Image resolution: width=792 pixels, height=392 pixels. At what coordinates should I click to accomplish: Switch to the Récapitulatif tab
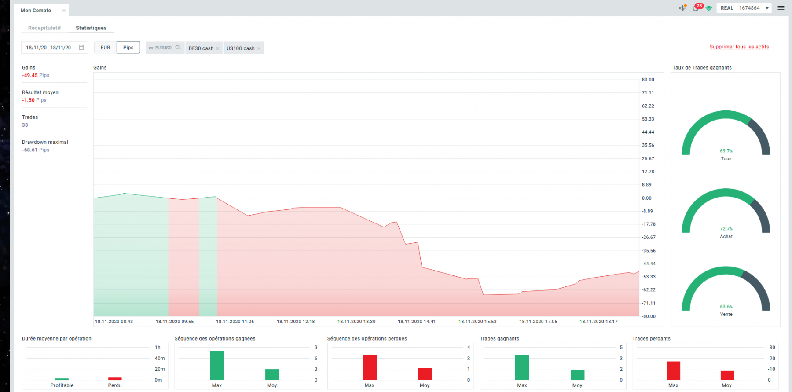tap(44, 28)
